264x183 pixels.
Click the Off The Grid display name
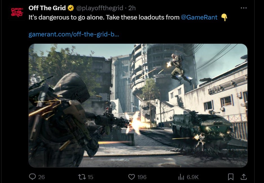47,8
